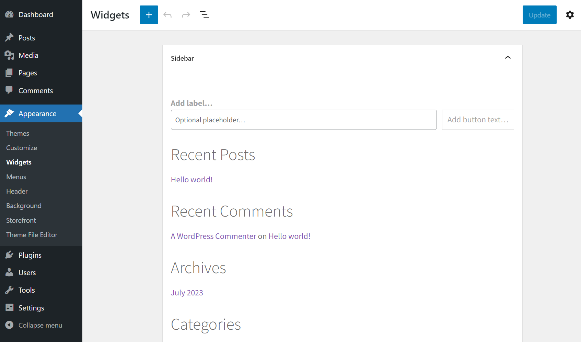Click the Redo arrow
Image resolution: width=581 pixels, height=342 pixels.
186,15
